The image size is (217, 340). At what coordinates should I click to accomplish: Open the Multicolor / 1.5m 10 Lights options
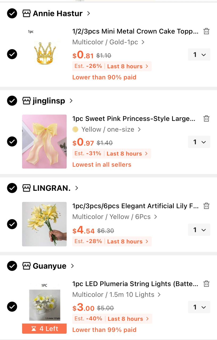[x=116, y=295]
